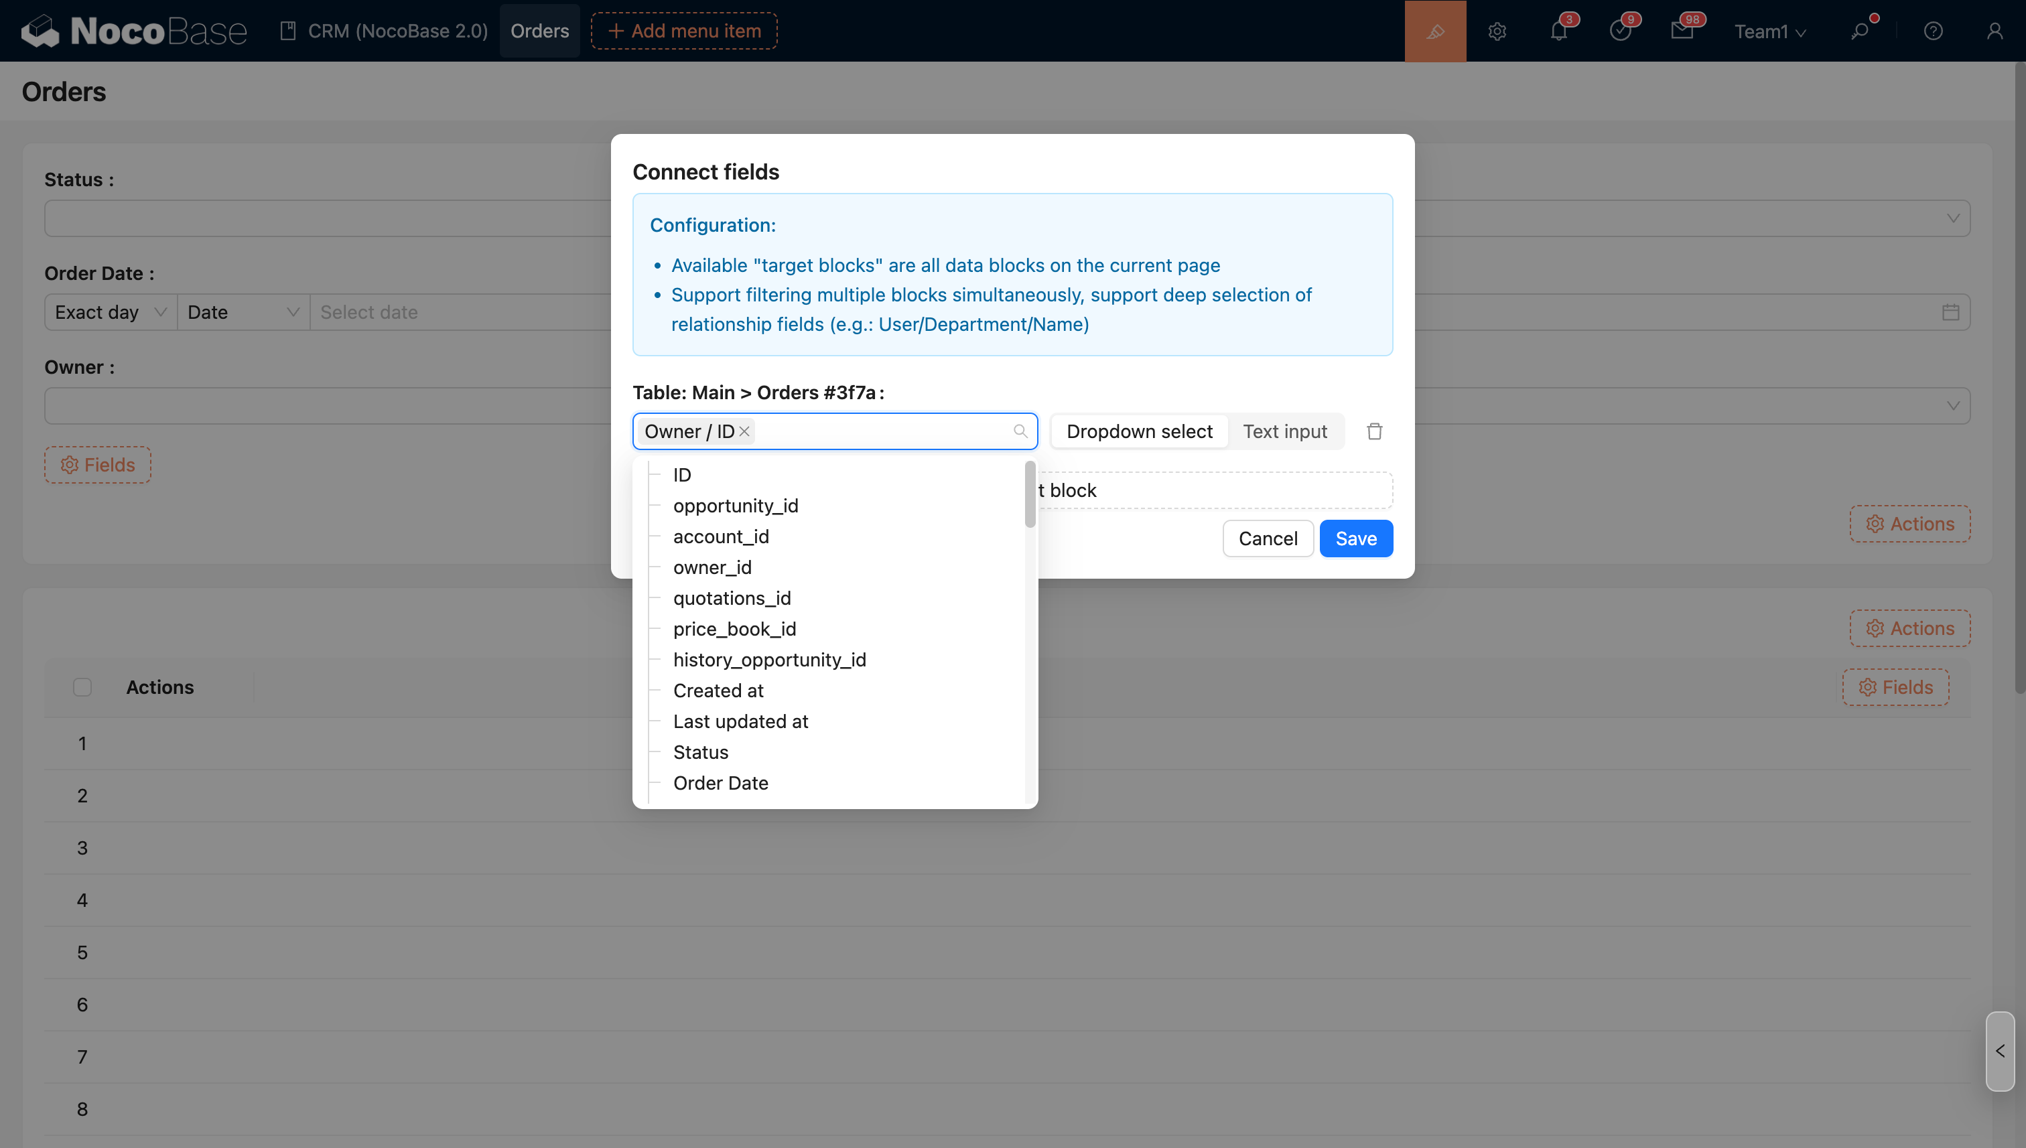Open the workflow tasks check icon
The image size is (2026, 1148).
pyautogui.click(x=1620, y=31)
